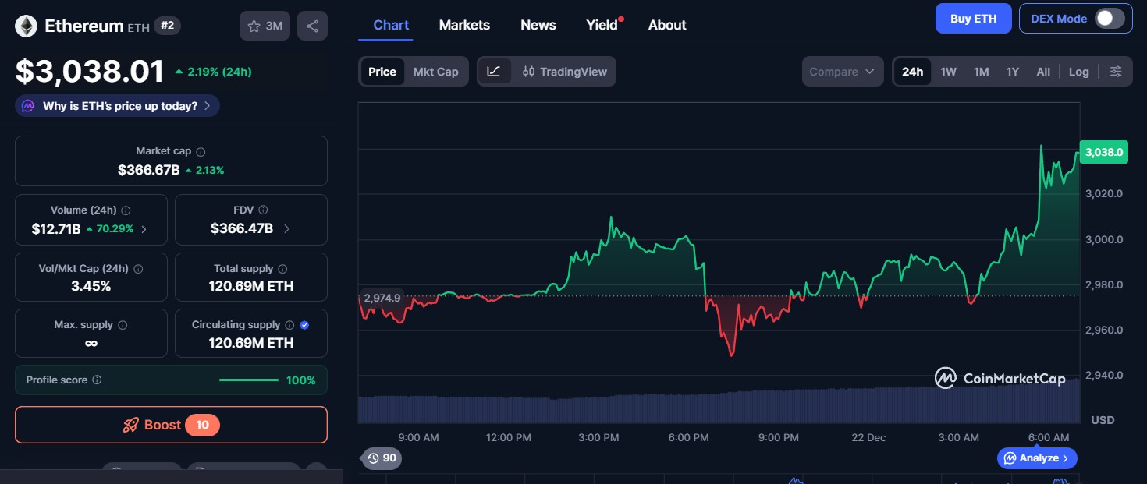
Task: Switch to the Markets tab
Action: [x=464, y=24]
